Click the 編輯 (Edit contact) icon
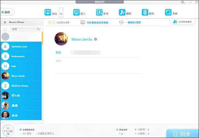 122,12
